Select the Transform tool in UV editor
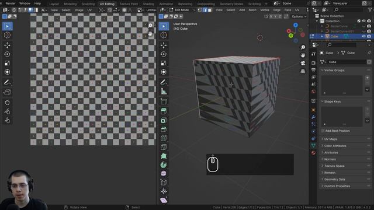The height and width of the screenshot is (210, 374). coord(7,72)
